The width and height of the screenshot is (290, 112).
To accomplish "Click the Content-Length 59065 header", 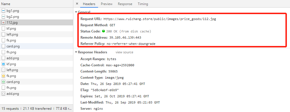I will pos(99,71).
